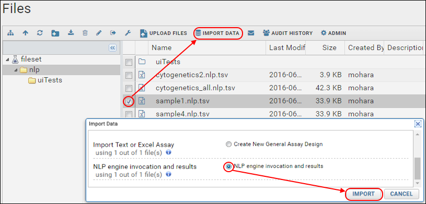The height and width of the screenshot is (204, 426).
Task: Click the sample1.nlp.tsv file name
Action: [182, 101]
